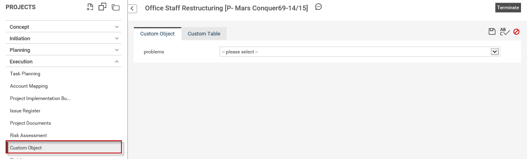Open the project folder icon

(116, 7)
